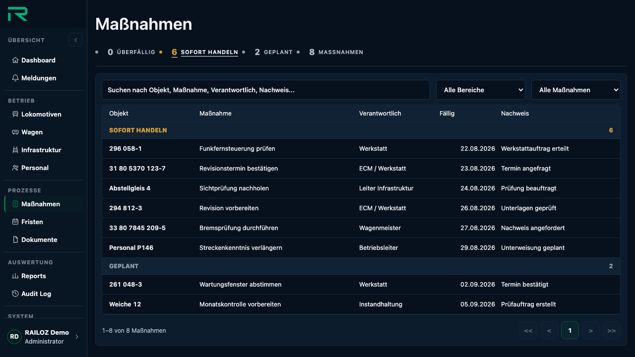Focus the Maßnahmen search field
The height and width of the screenshot is (357, 635).
(x=266, y=90)
